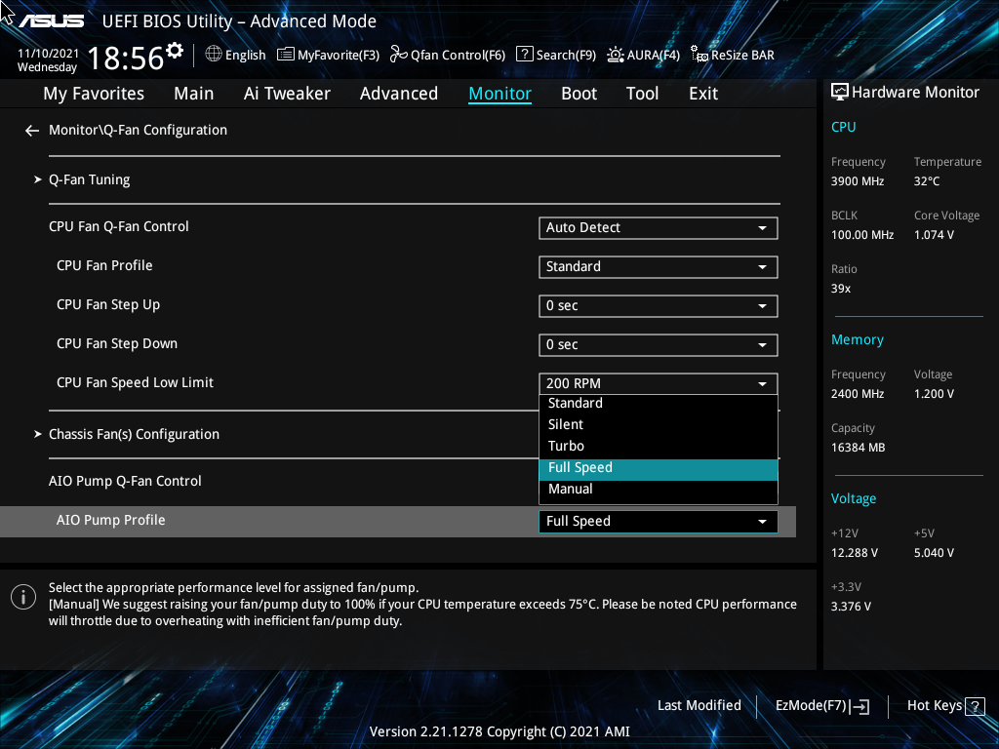The height and width of the screenshot is (749, 999).
Task: Click the EzMode(F7) exit arrow icon
Action: tap(859, 706)
